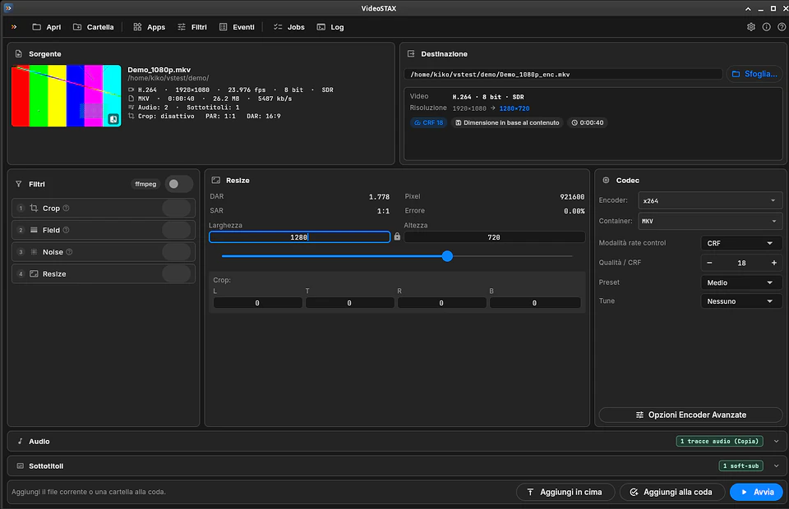Open the Eventi toolbar item
This screenshot has width=789, height=509.
(237, 27)
